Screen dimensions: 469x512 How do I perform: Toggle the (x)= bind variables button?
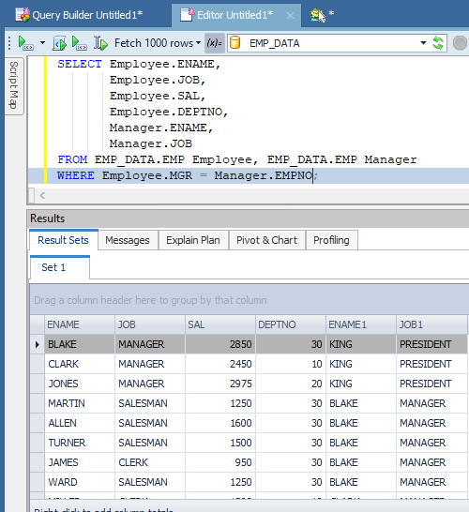point(214,43)
